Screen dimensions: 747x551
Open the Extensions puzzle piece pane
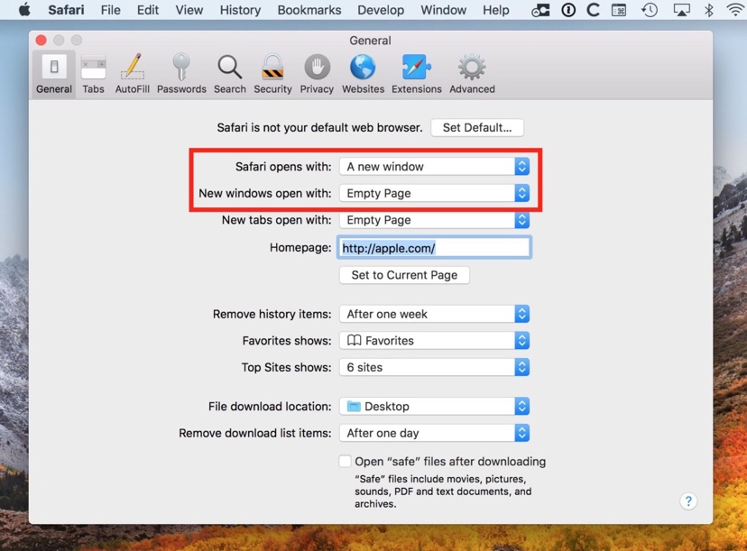pyautogui.click(x=417, y=74)
